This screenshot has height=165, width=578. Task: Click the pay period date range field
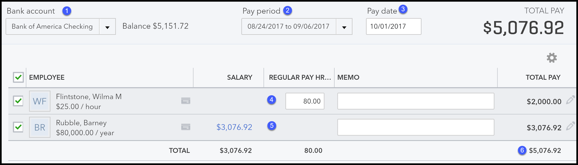tap(289, 27)
